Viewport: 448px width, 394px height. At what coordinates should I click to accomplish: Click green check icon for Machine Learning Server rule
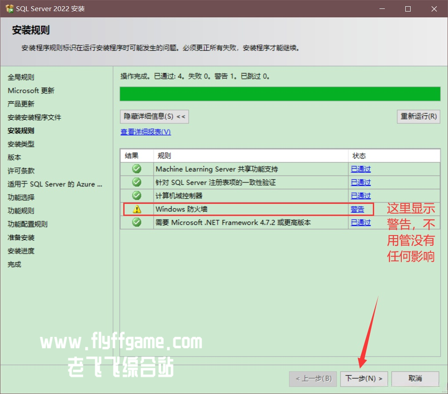point(137,169)
